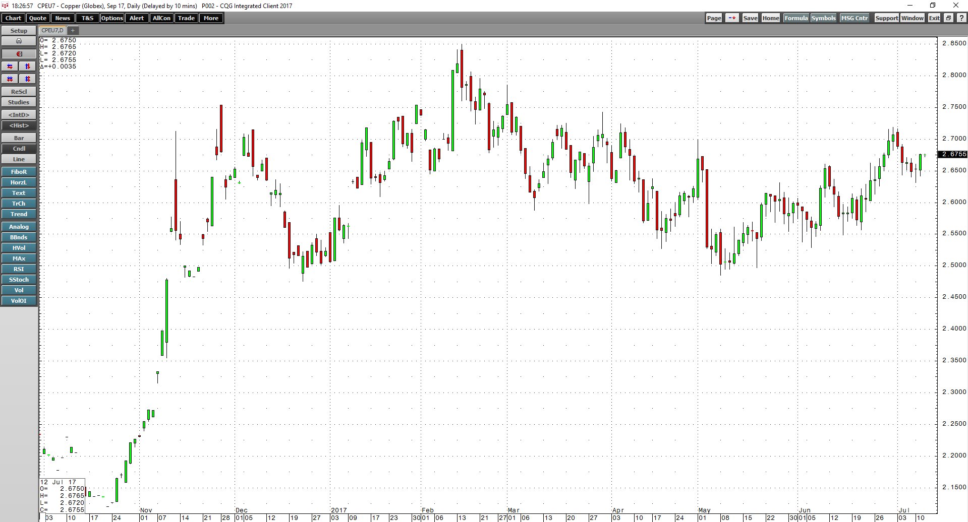This screenshot has width=968, height=522.
Task: Click the crossed horizontal arrows button
Action: click(10, 79)
